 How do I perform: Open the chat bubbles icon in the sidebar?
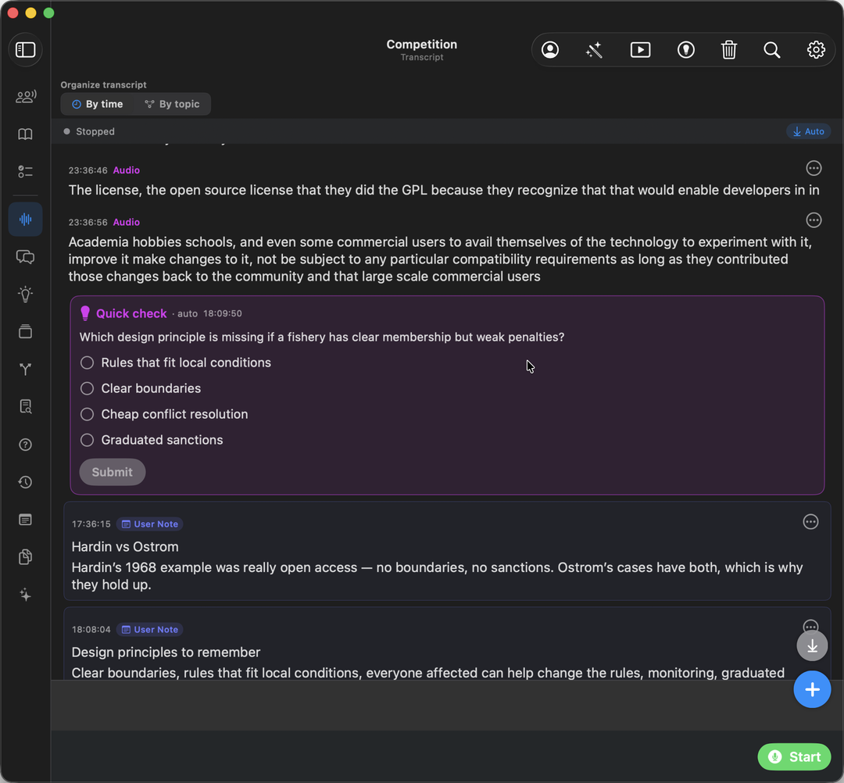(x=25, y=256)
